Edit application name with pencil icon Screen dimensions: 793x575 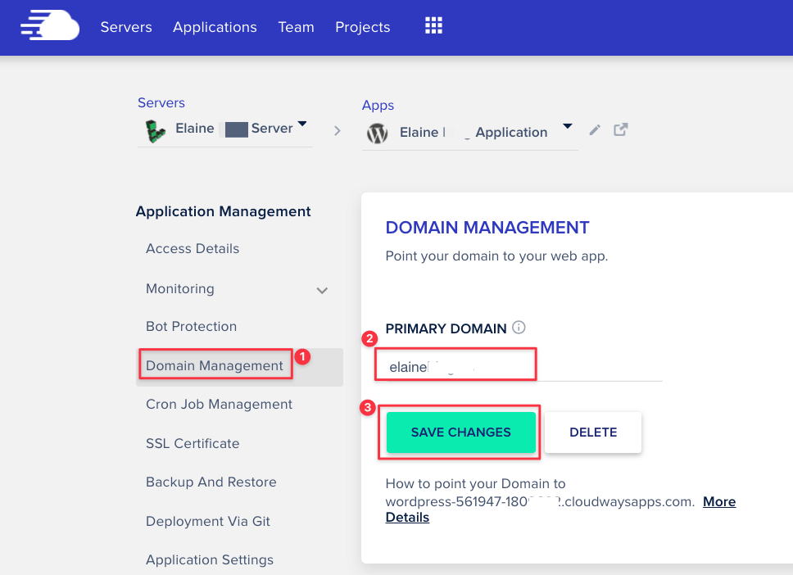click(x=595, y=130)
